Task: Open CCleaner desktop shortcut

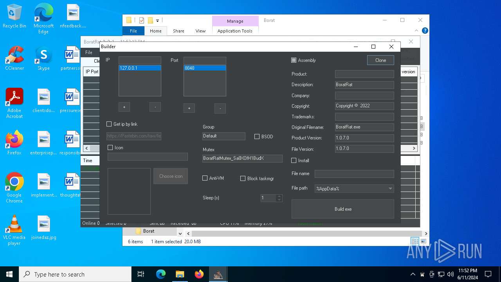Action: 14,58
